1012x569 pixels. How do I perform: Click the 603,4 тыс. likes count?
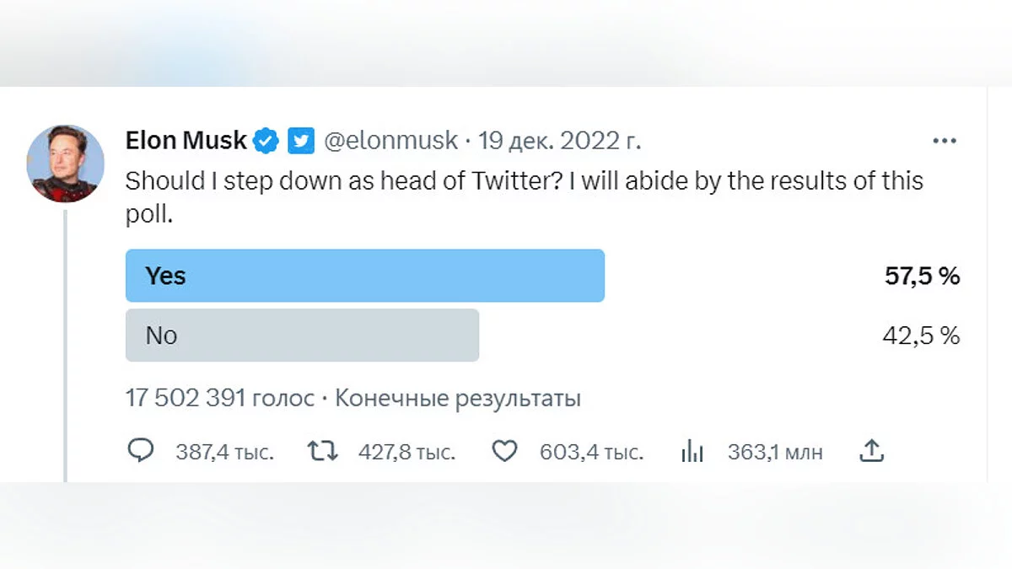pyautogui.click(x=591, y=452)
